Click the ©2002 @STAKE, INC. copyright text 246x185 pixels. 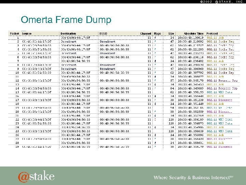(x=223, y=2)
